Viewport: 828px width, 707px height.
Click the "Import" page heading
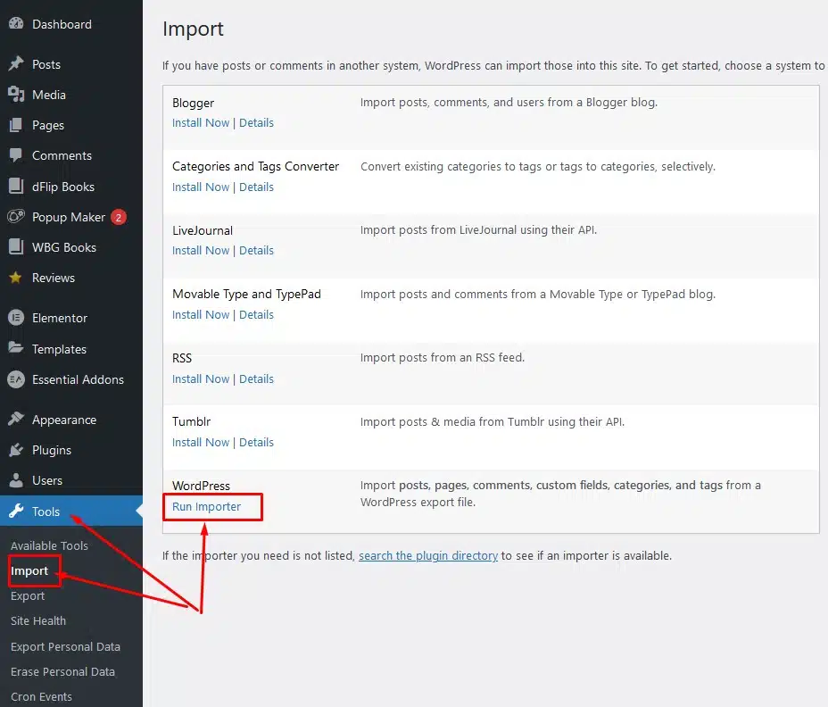194,29
